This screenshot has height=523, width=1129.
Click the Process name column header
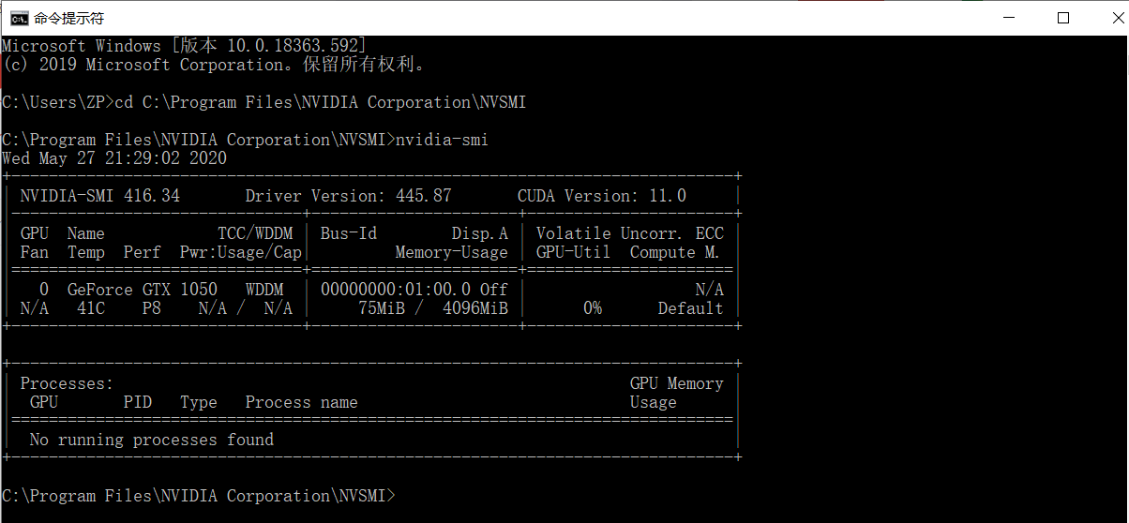[x=302, y=402]
